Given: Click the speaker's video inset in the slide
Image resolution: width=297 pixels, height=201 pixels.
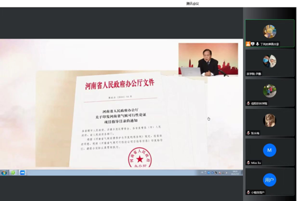Looking at the screenshot, I should (208, 60).
